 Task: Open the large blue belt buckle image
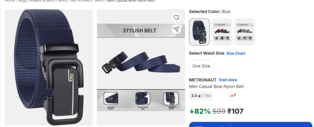pos(49,67)
